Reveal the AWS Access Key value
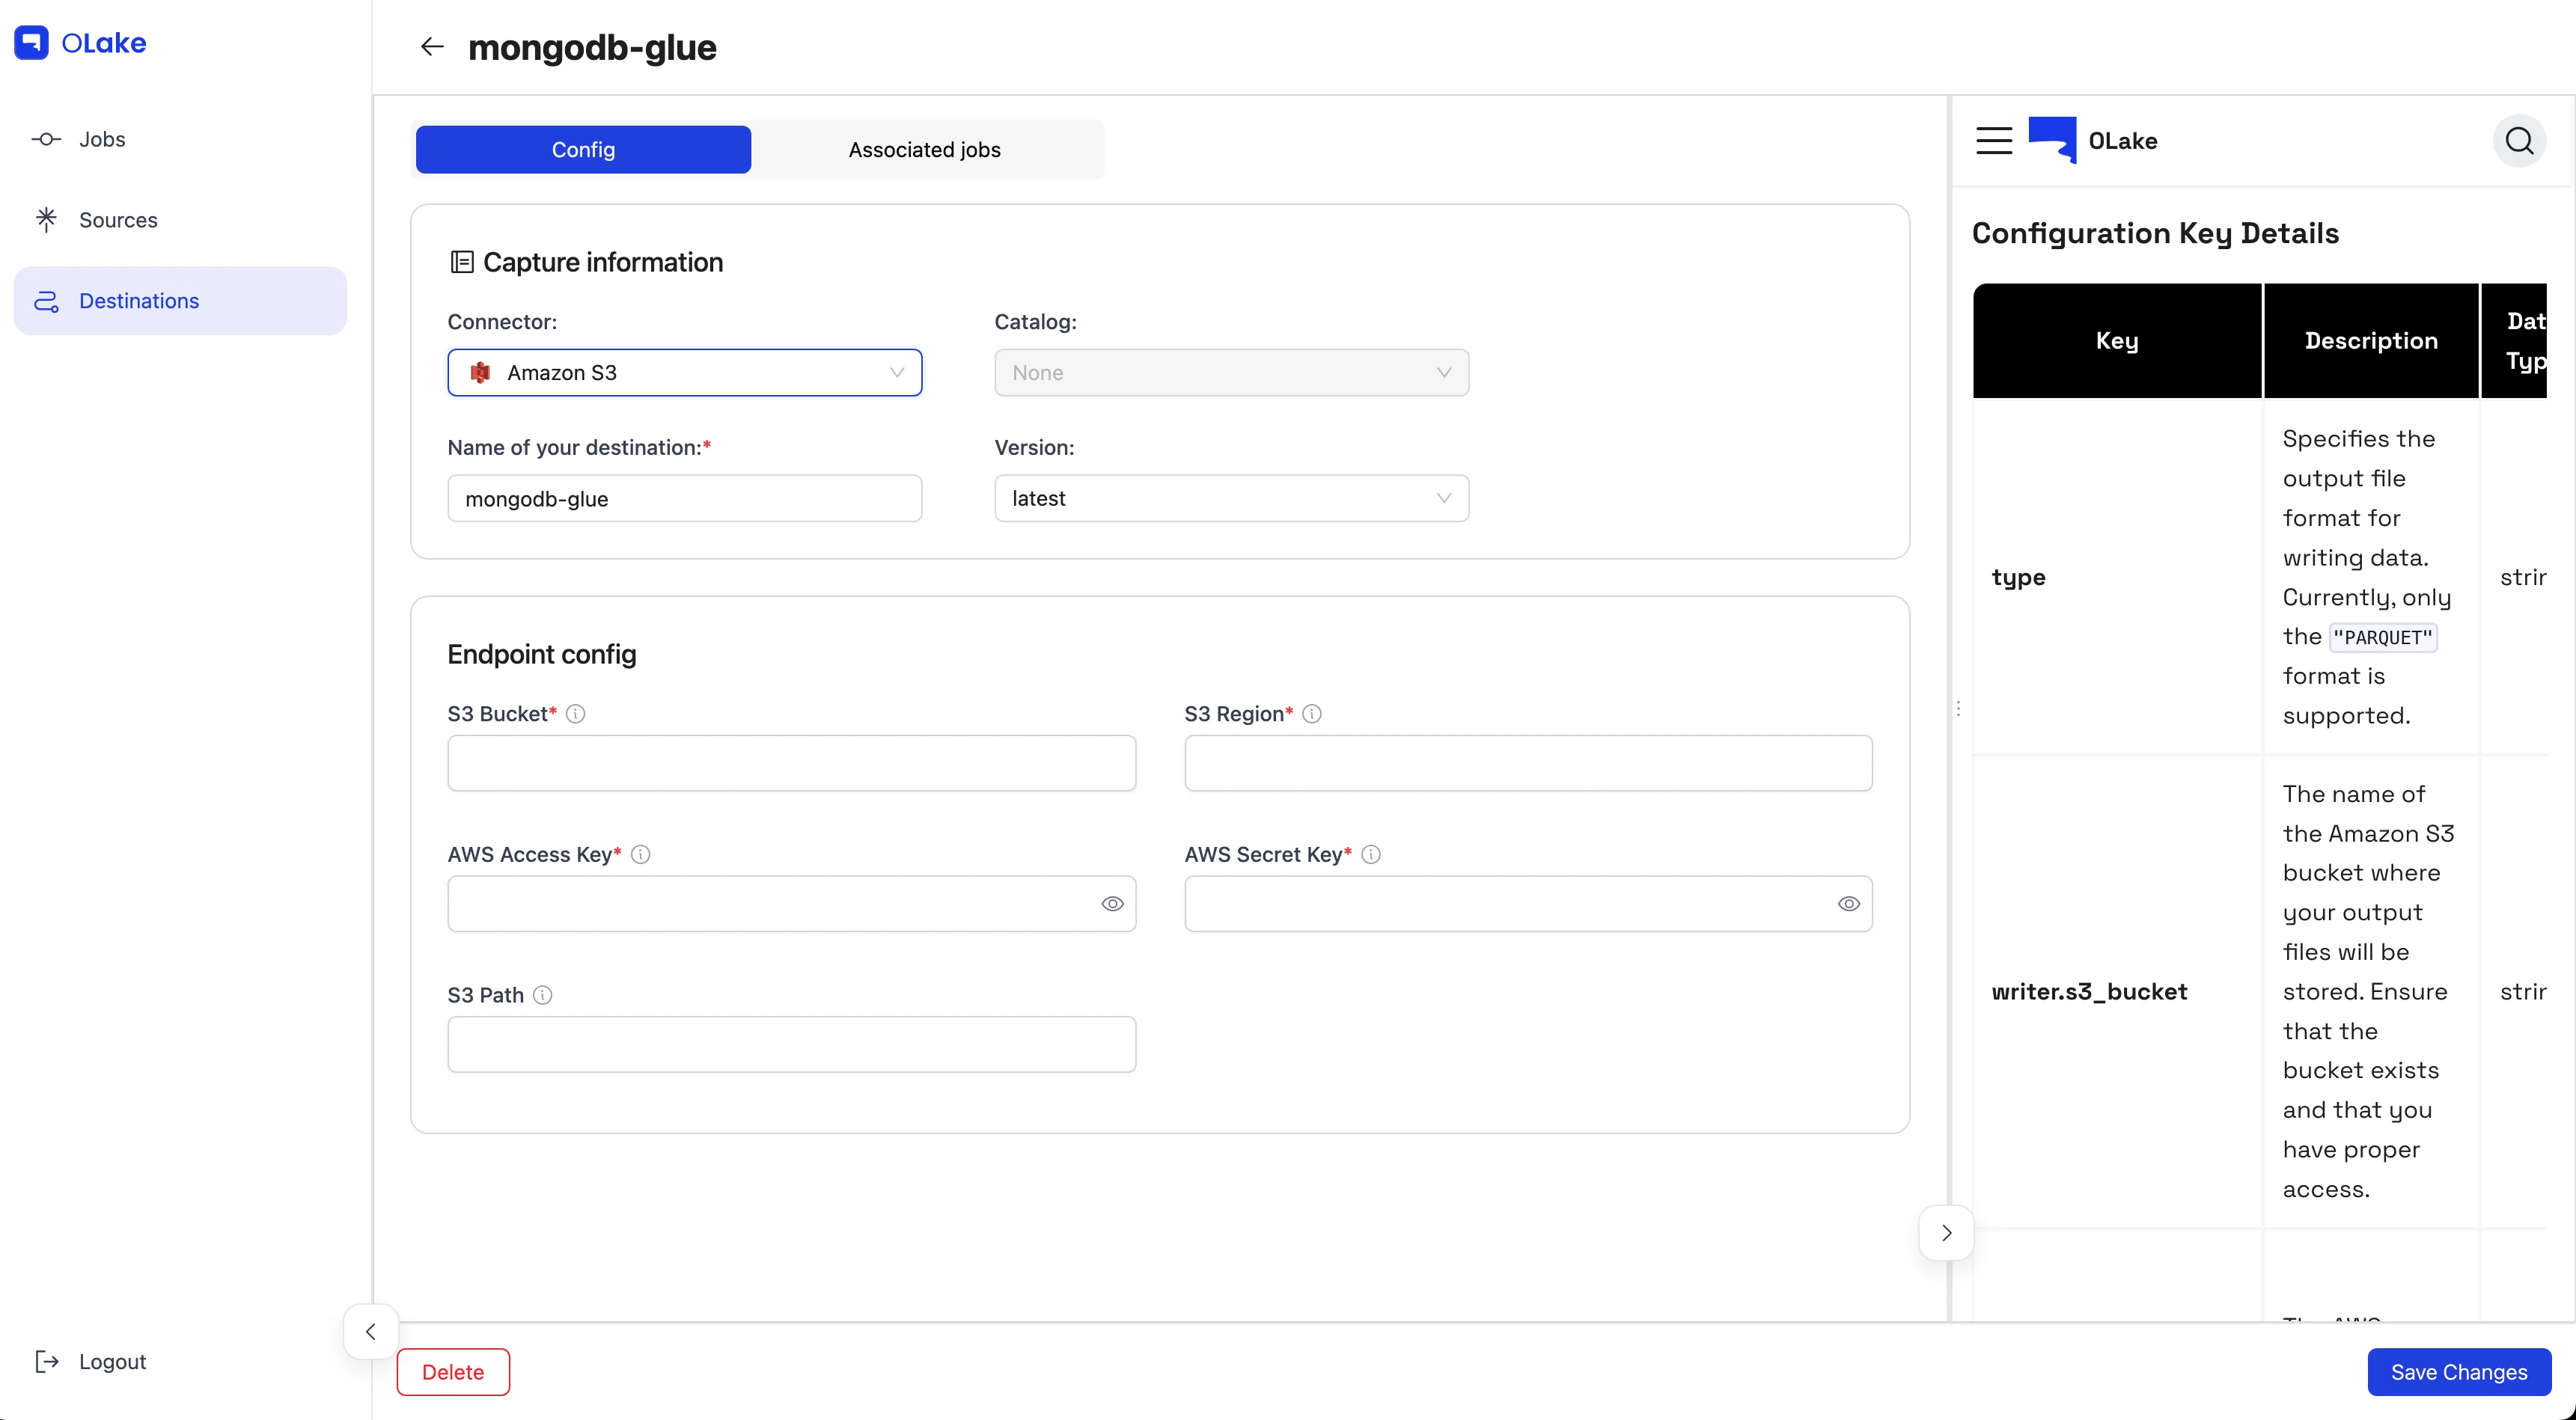Viewport: 2576px width, 1420px height. click(1112, 904)
